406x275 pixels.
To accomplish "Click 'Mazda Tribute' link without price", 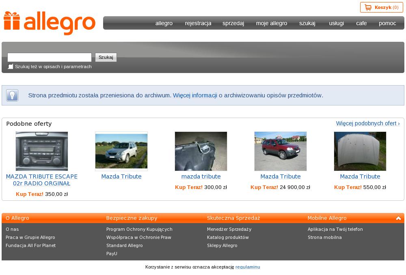I will [121, 176].
